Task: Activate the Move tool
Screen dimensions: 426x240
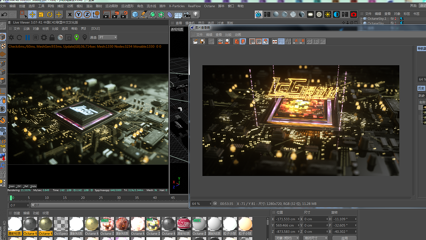Action: tap(32, 14)
